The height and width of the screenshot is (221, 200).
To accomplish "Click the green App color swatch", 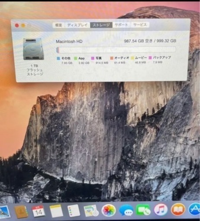I will tap(75, 58).
